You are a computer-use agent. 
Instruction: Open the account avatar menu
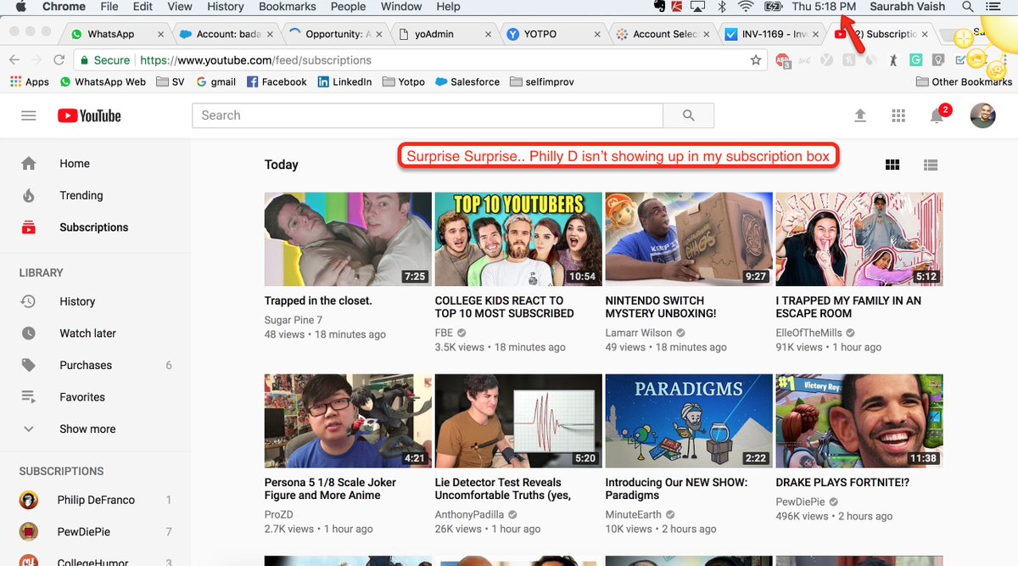[982, 115]
